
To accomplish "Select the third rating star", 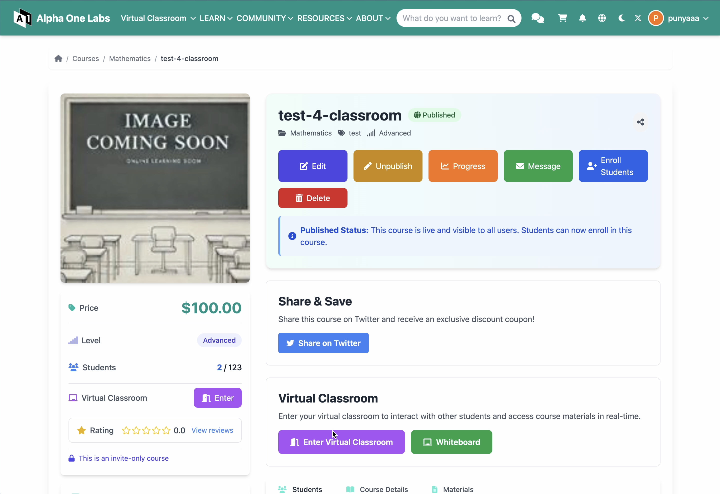I will pyautogui.click(x=146, y=430).
